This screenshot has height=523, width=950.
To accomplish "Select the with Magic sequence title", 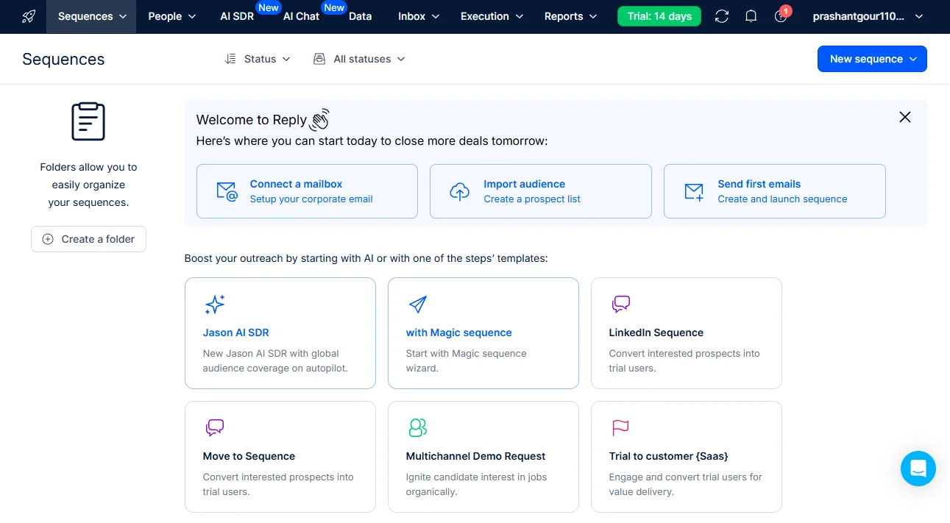I will pyautogui.click(x=459, y=332).
